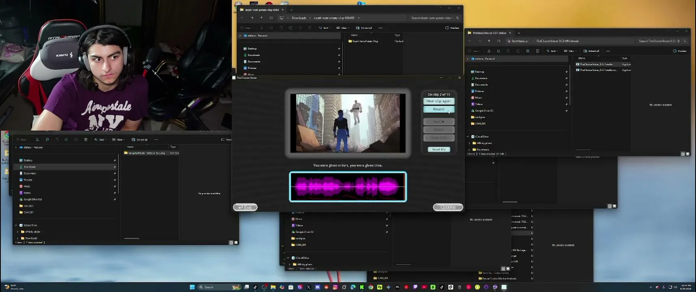Click the Hear clip again button
Screen dimensions: 696x292
coord(439,101)
